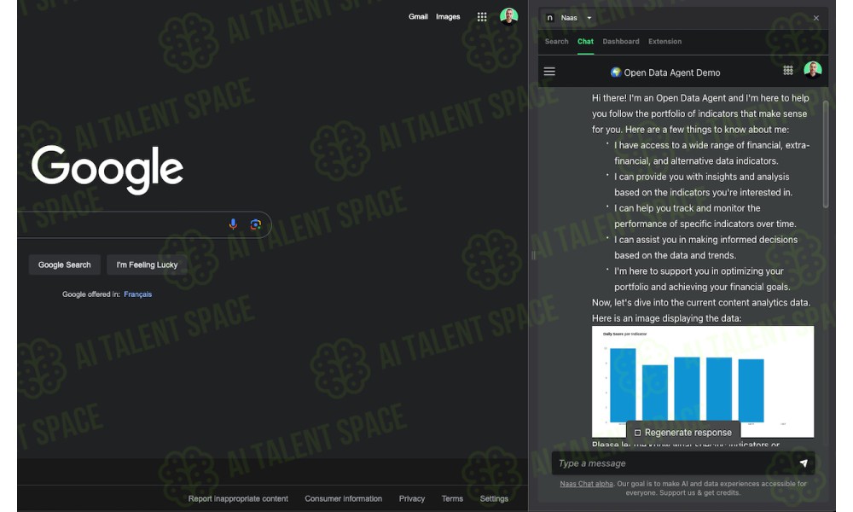Open the Images link
The width and height of the screenshot is (853, 512).
tap(448, 17)
